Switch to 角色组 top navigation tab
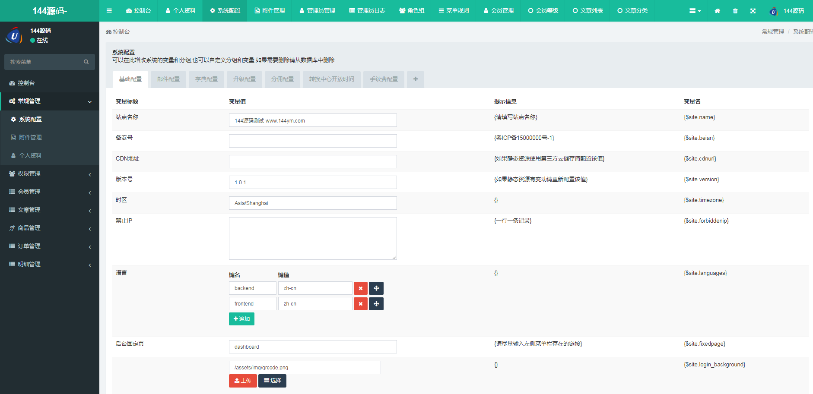The height and width of the screenshot is (394, 813). tap(412, 11)
